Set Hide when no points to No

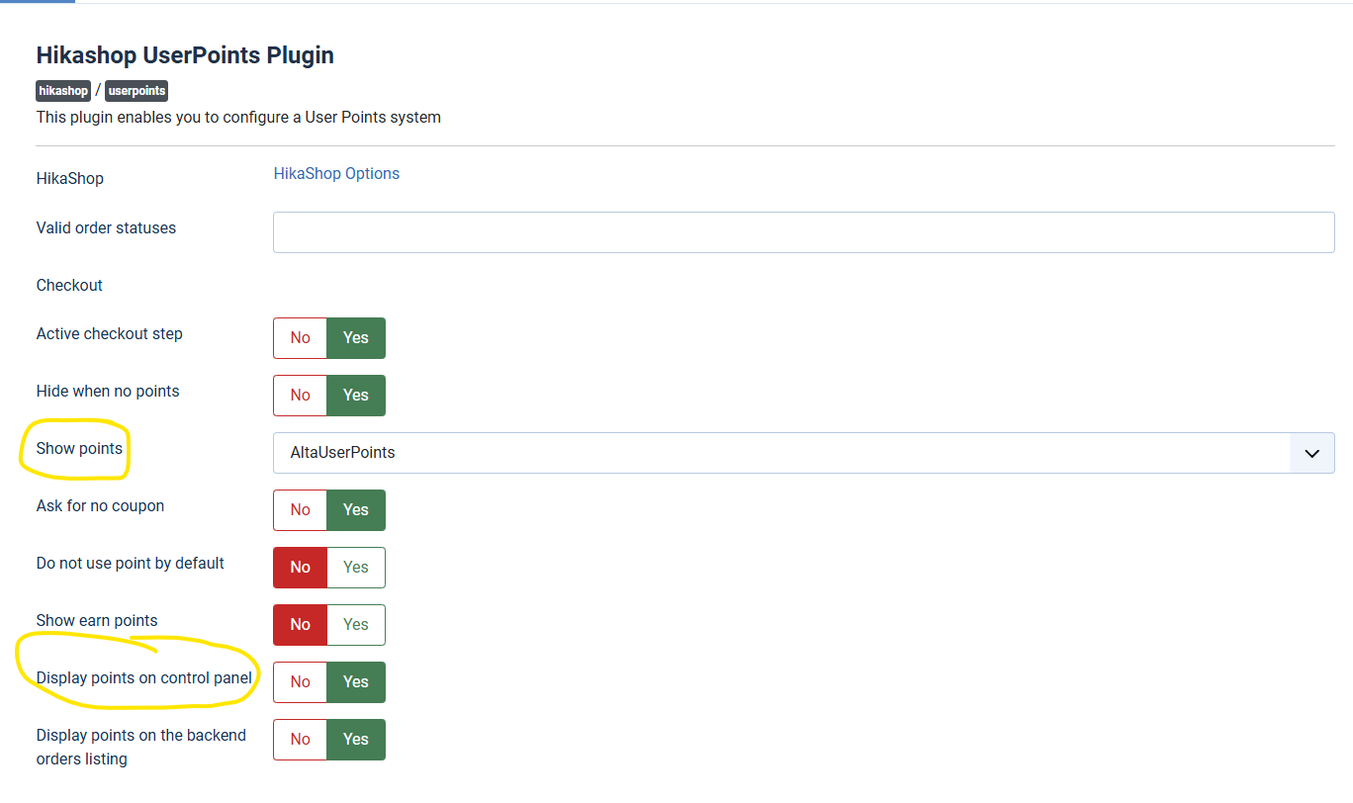tap(301, 396)
